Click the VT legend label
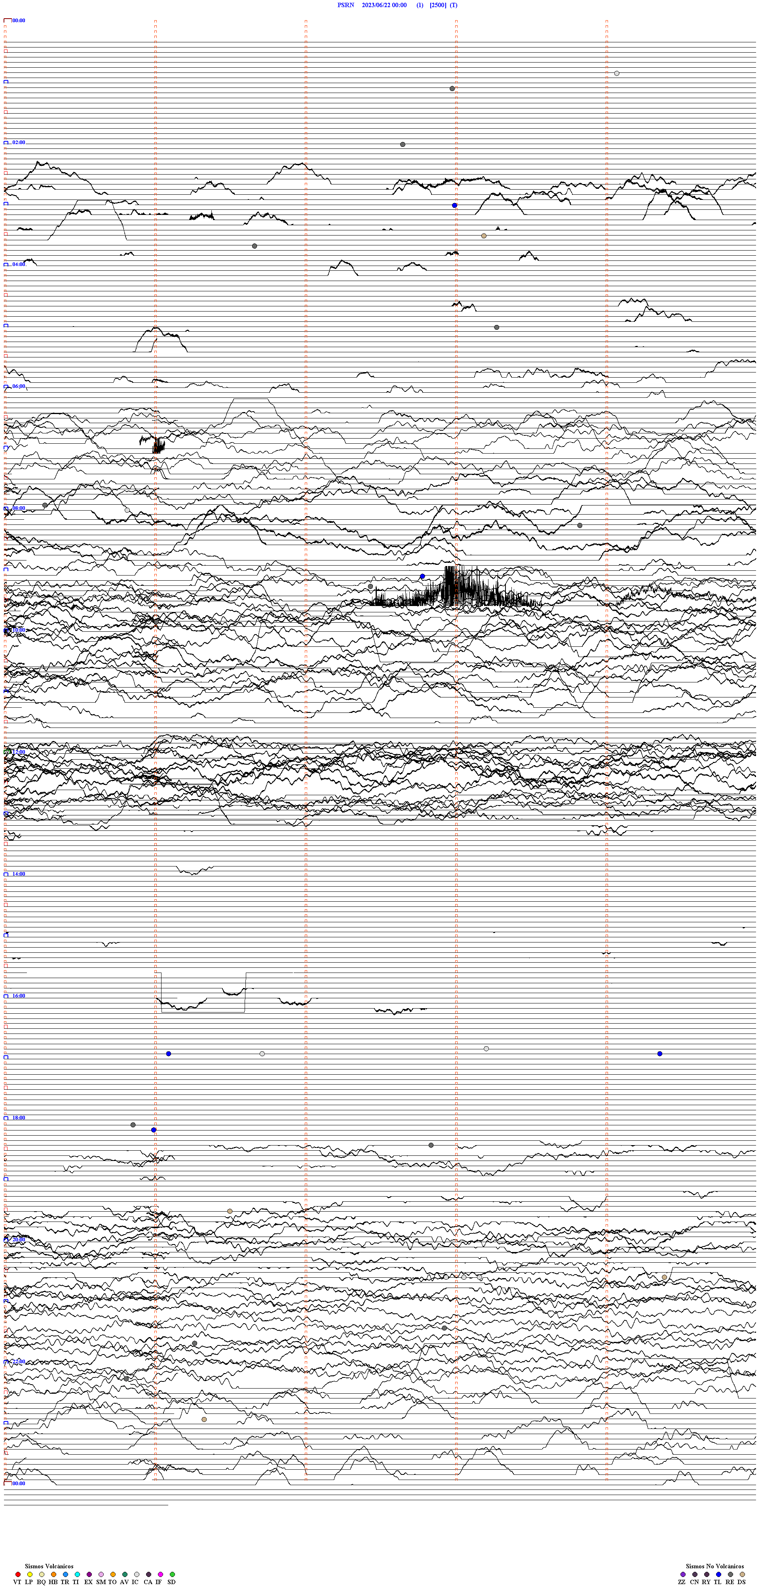760x1594 pixels. click(17, 1582)
